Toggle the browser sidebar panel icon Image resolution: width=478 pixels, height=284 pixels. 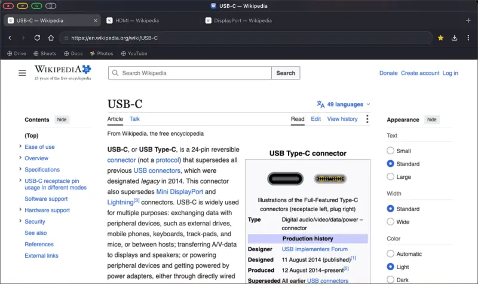(x=51, y=6)
